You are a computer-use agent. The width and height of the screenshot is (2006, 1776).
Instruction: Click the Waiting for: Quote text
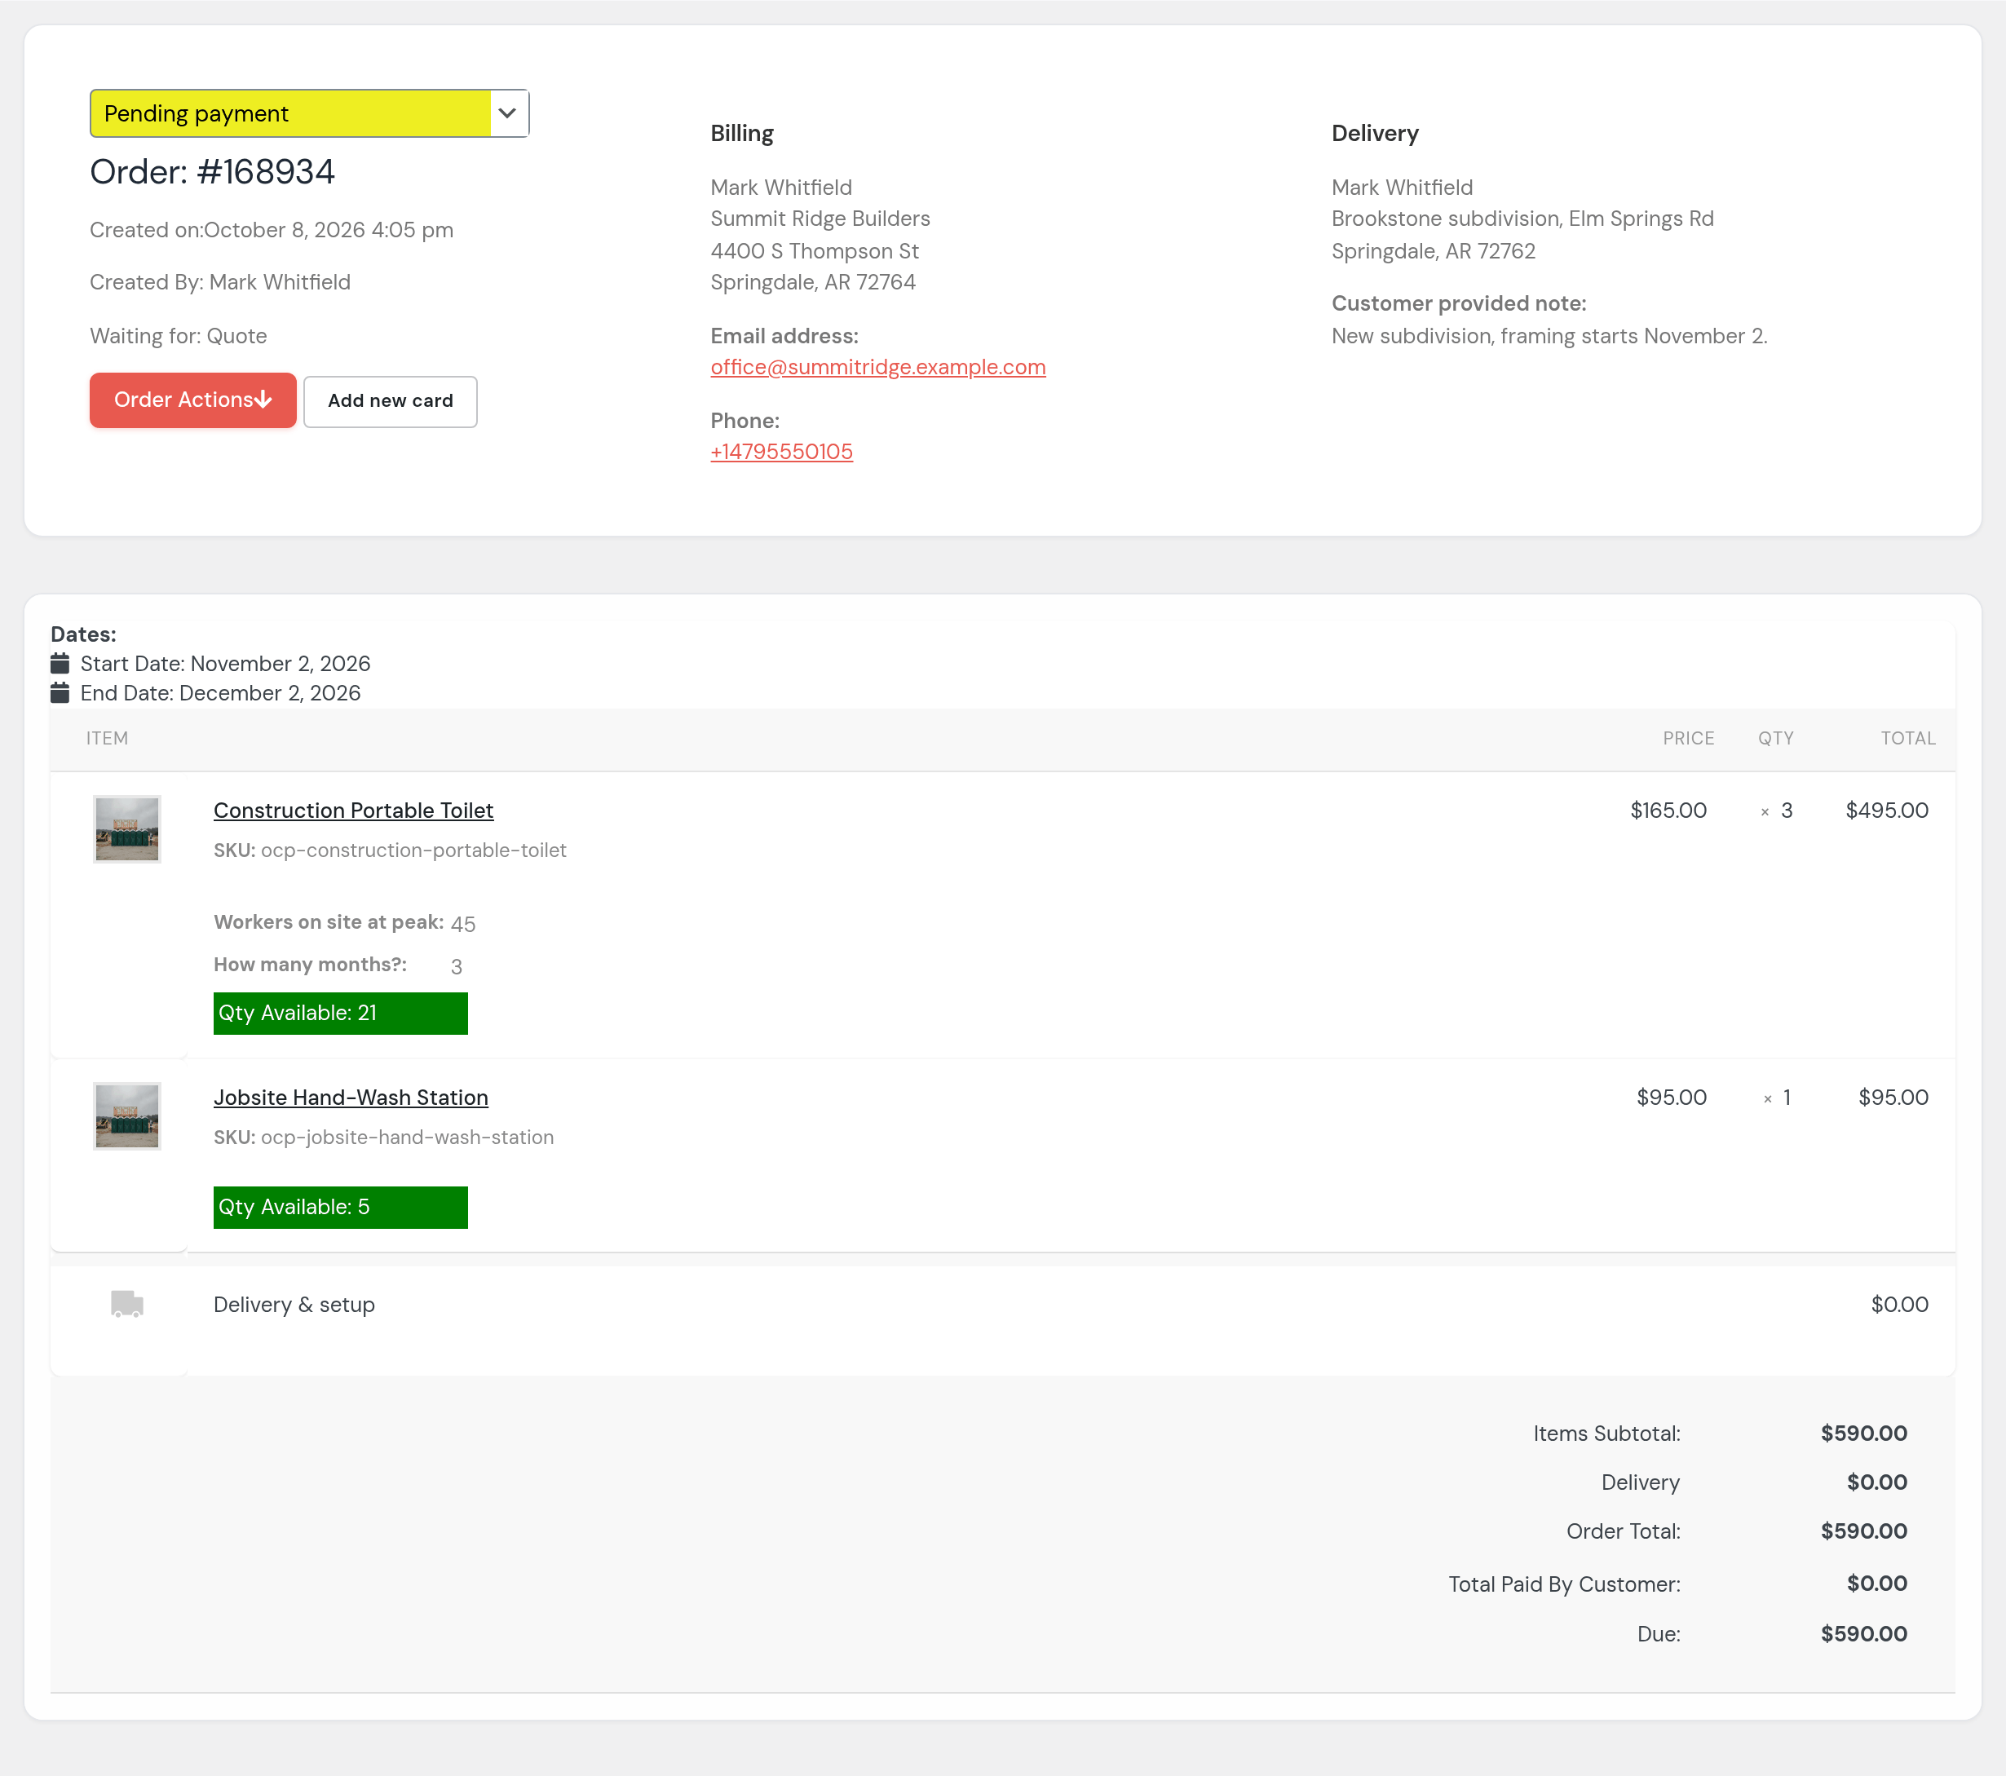click(178, 336)
